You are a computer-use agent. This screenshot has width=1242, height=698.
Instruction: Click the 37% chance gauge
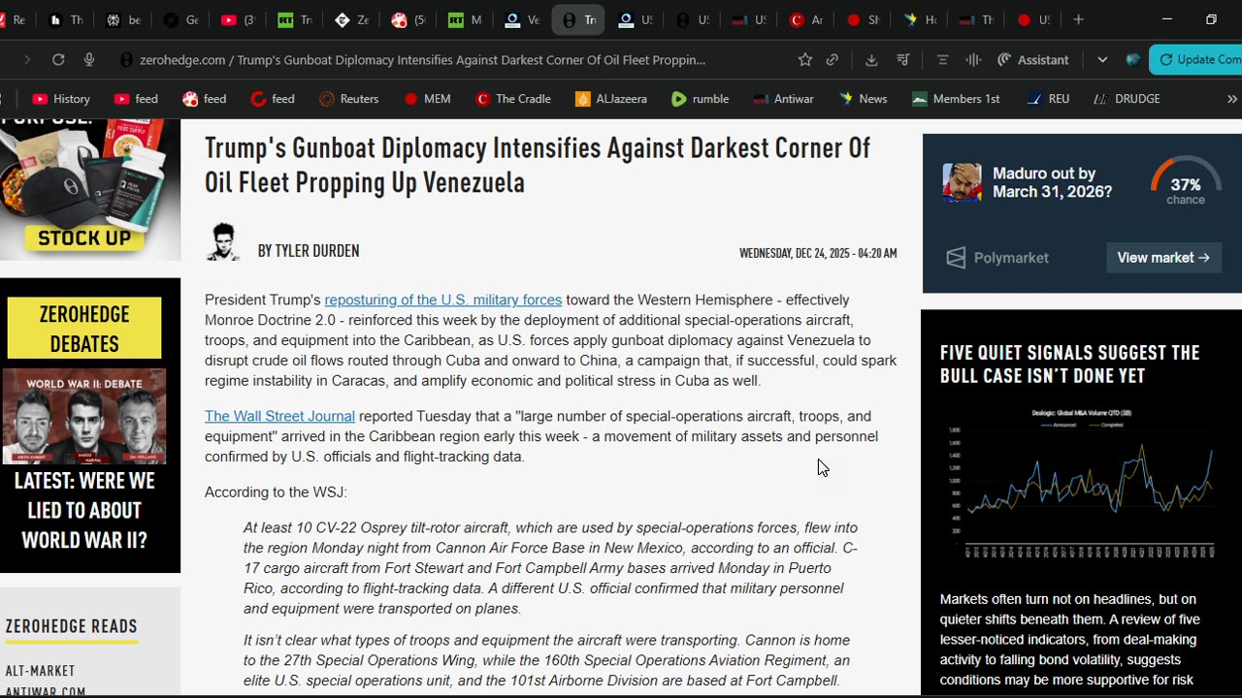(x=1186, y=181)
